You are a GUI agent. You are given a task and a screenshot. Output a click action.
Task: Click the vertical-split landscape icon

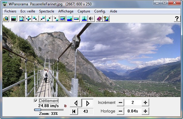tap(84, 19)
